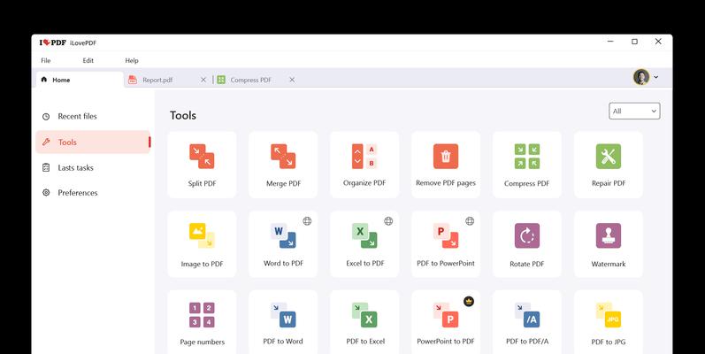Click the user profile avatar
The width and height of the screenshot is (705, 354).
pos(641,77)
